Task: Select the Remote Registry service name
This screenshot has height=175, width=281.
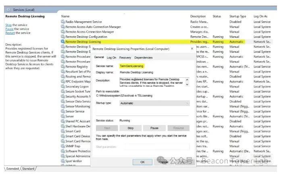Action: [77, 66]
